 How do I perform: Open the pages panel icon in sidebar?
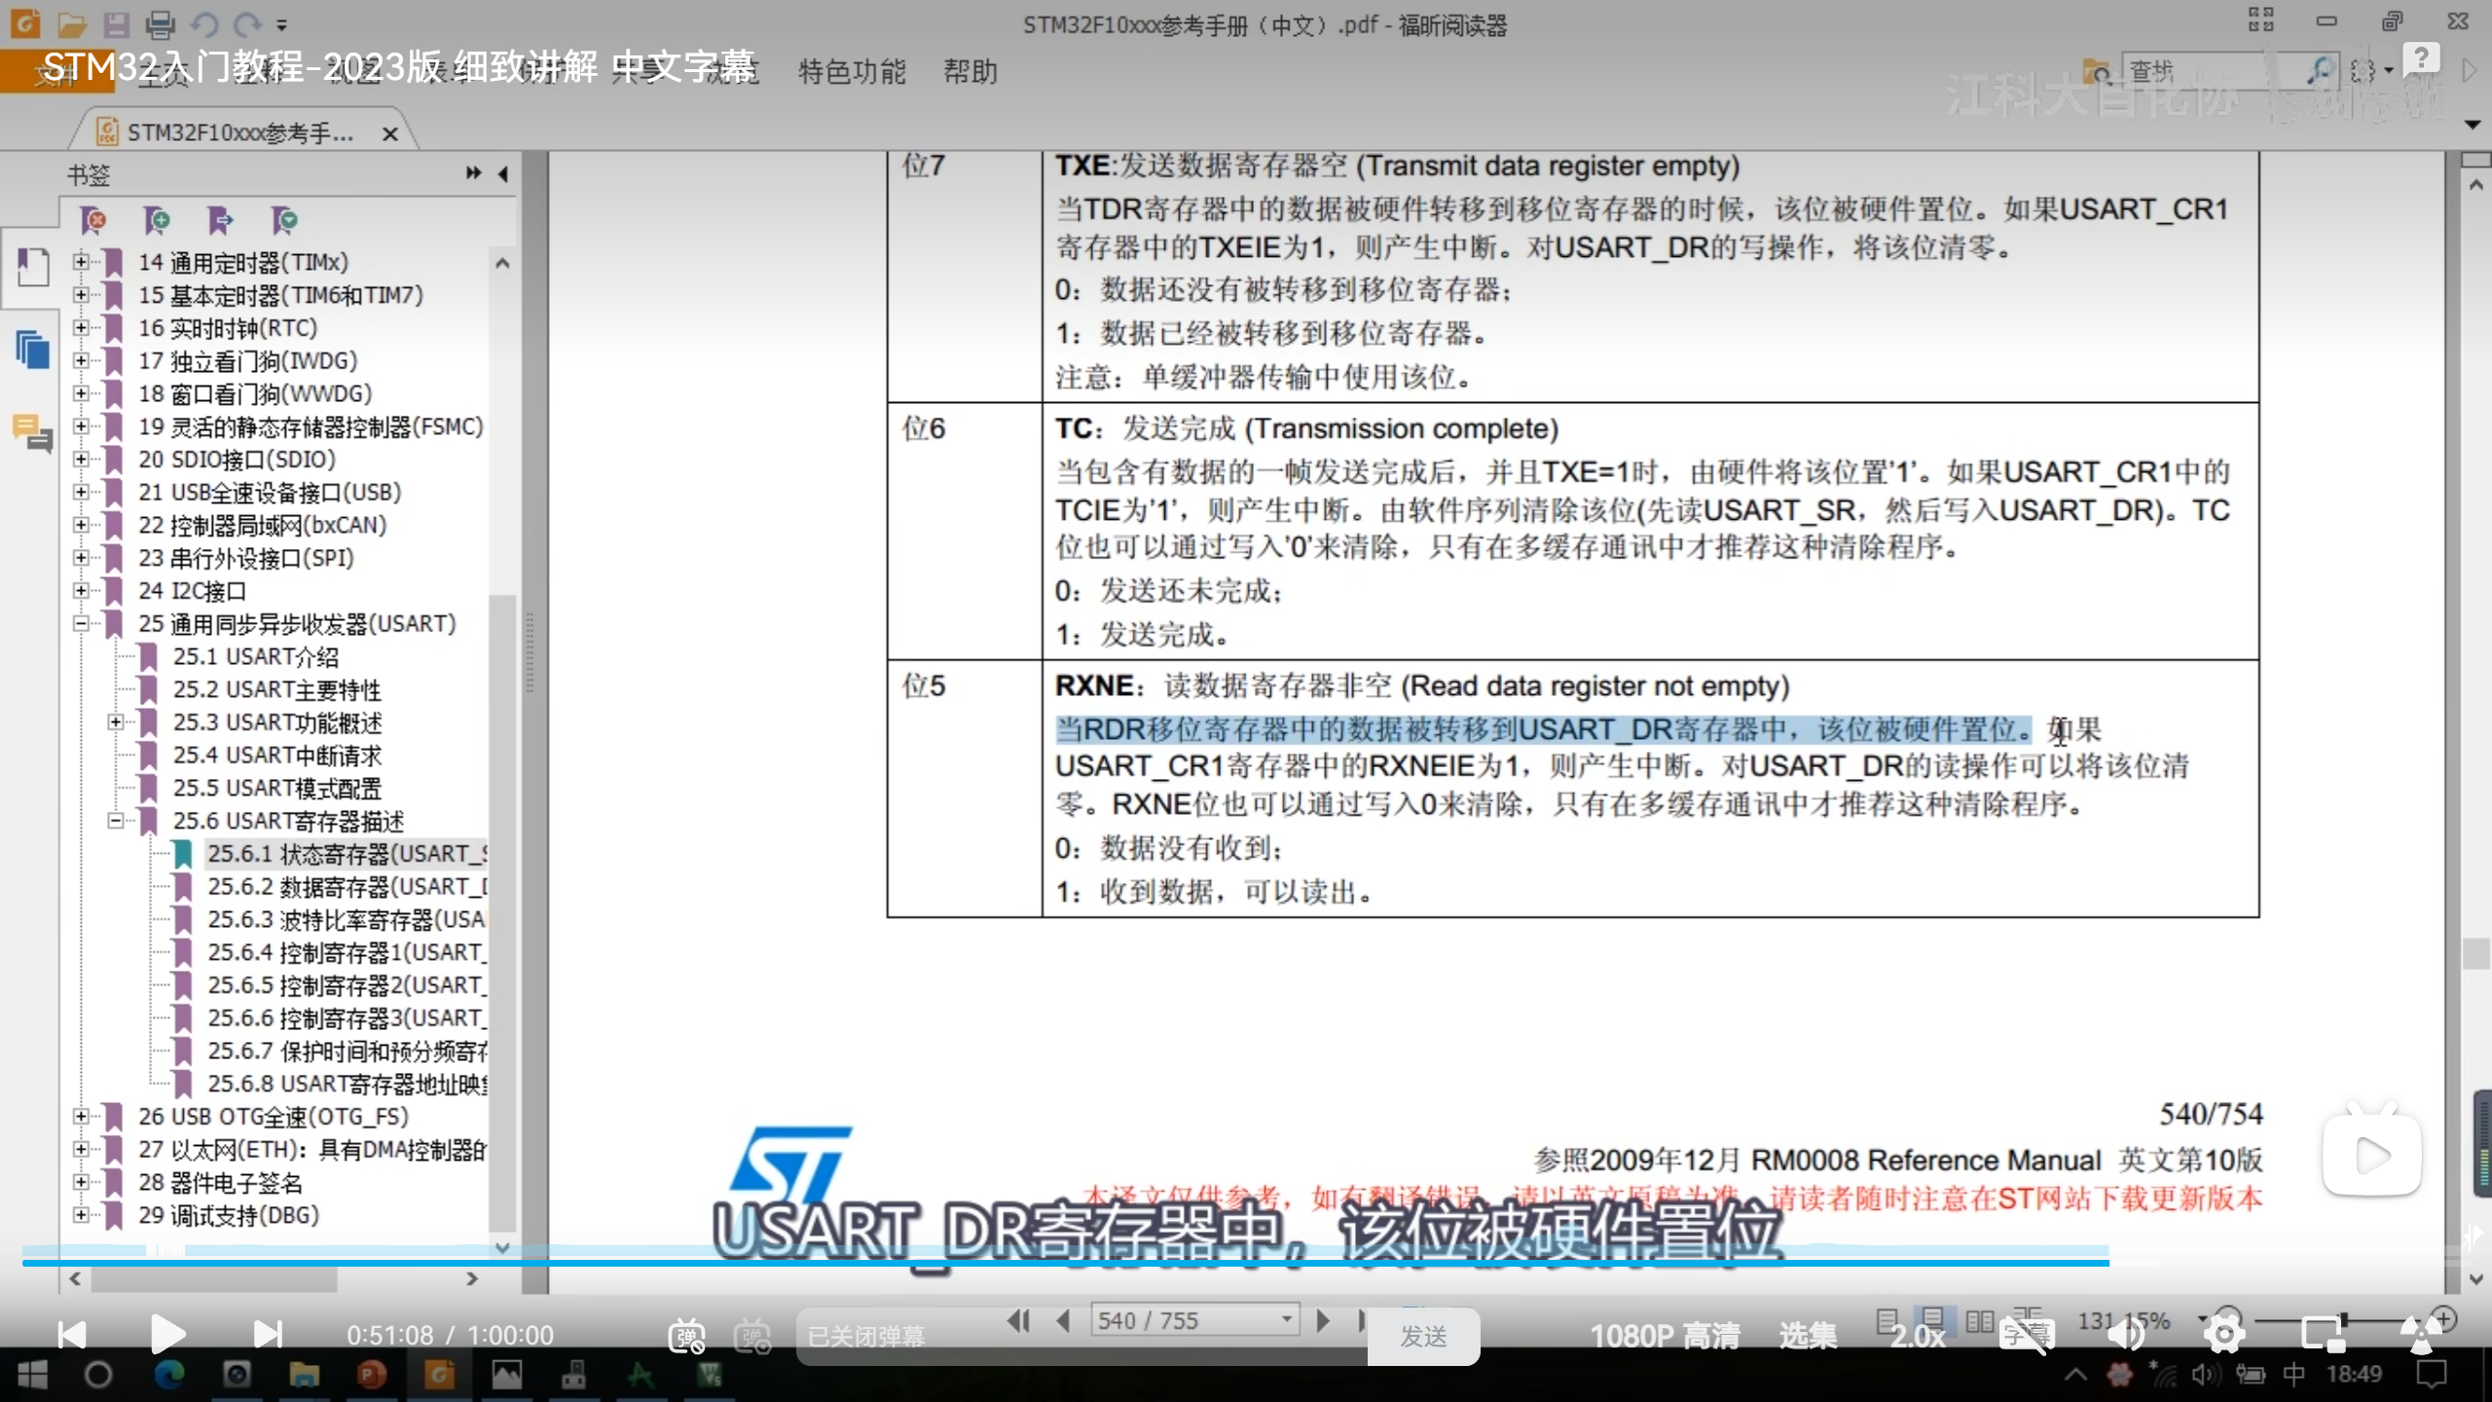(32, 349)
